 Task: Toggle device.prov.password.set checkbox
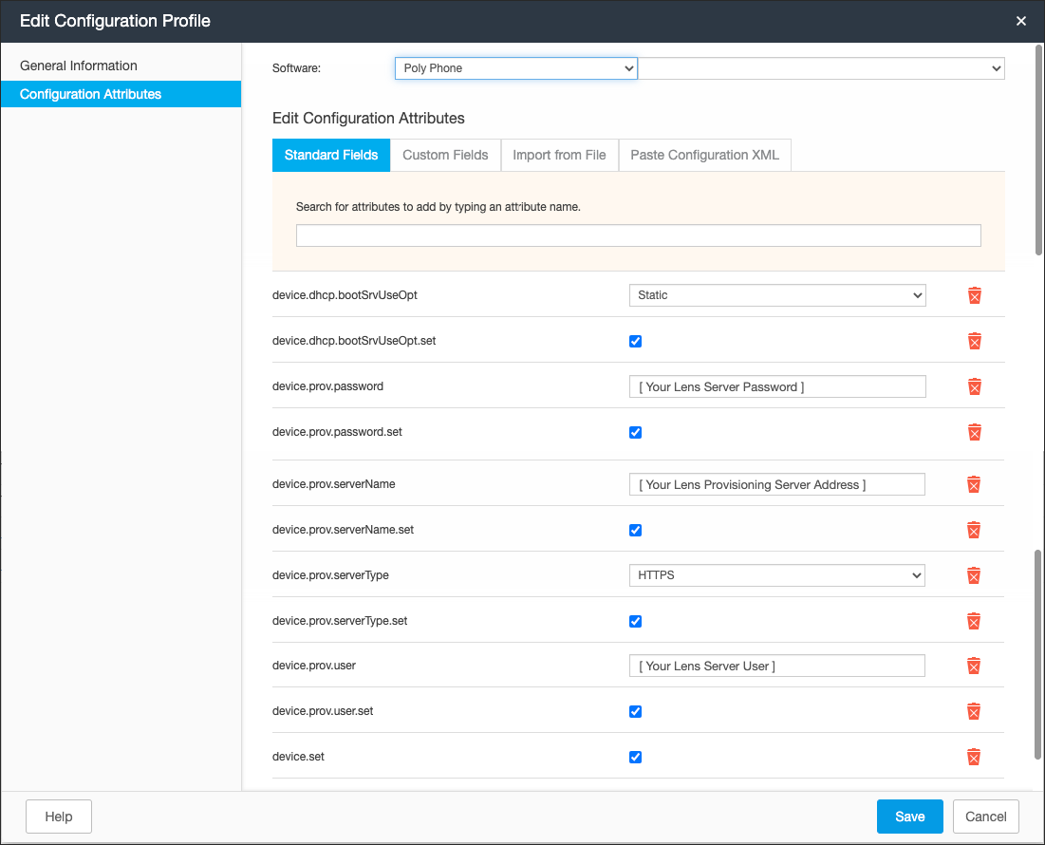pyautogui.click(x=635, y=433)
